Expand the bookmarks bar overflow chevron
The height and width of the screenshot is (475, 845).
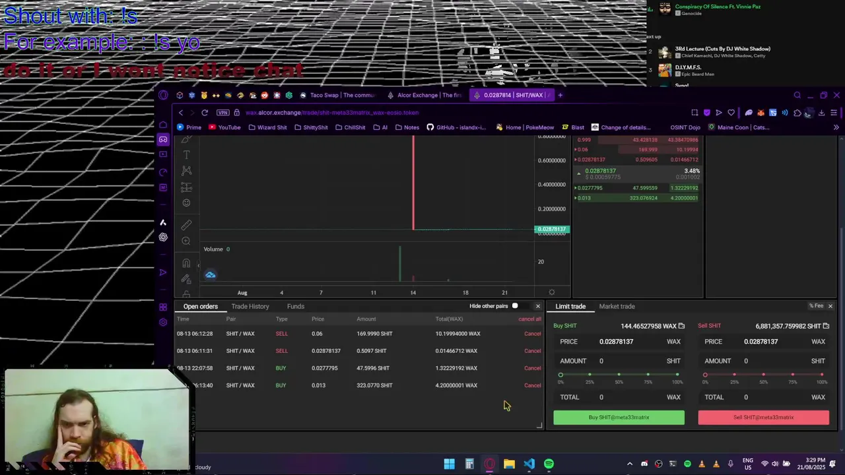(x=836, y=127)
